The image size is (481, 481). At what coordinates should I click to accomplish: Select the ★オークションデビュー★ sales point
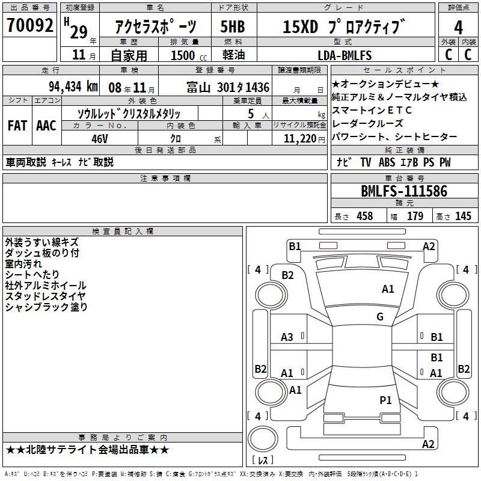[x=385, y=84]
